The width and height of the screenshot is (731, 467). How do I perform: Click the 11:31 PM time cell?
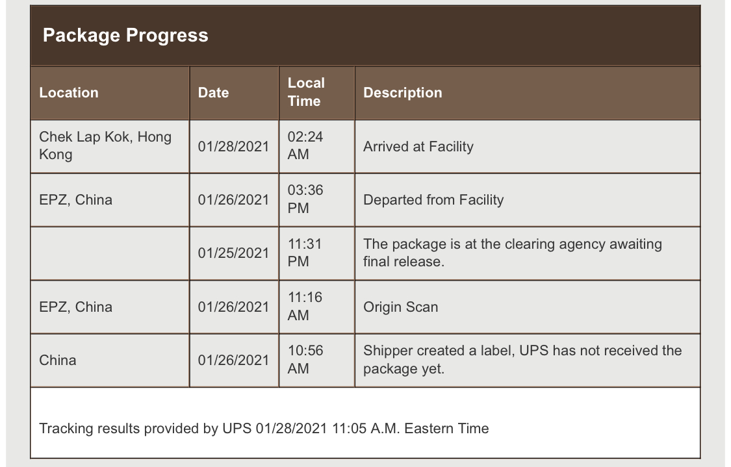[305, 253]
